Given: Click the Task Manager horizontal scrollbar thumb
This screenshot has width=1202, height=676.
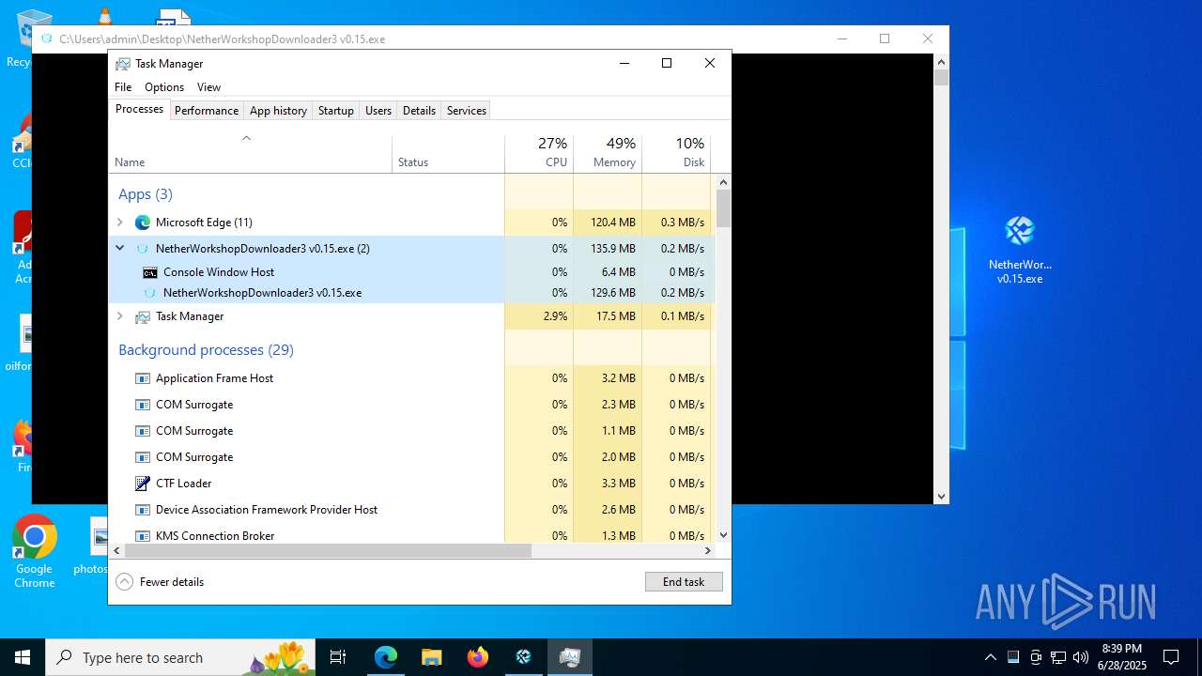Looking at the screenshot, I should click(328, 551).
